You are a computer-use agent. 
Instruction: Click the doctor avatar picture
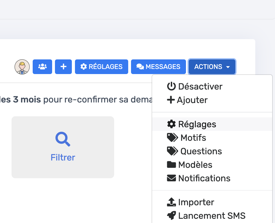[x=22, y=67]
